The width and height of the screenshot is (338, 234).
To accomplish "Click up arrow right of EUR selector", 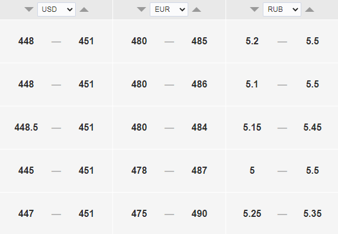I will 197,9.
